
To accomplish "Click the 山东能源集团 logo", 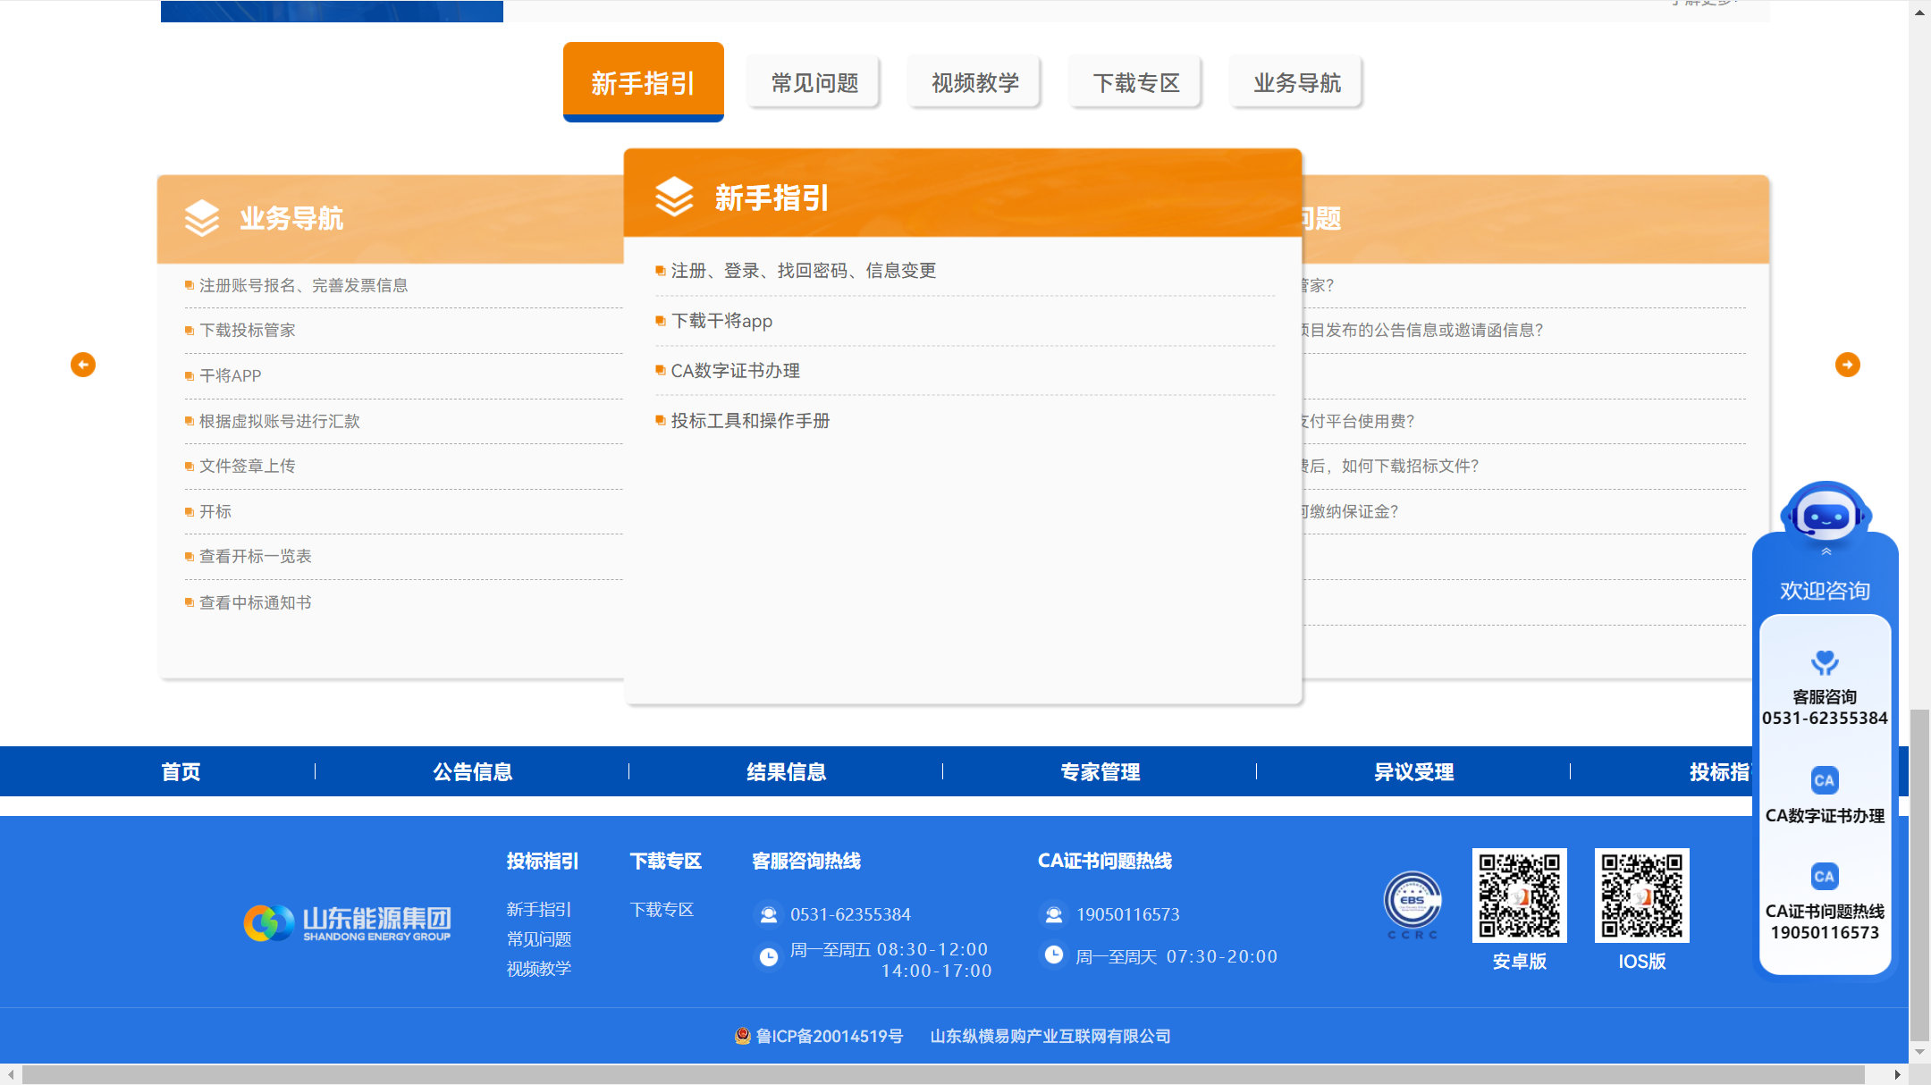I will pyautogui.click(x=348, y=923).
